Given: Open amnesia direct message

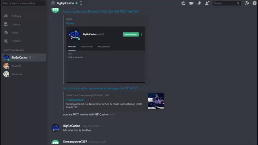Looking at the screenshot, I should click(x=24, y=74).
